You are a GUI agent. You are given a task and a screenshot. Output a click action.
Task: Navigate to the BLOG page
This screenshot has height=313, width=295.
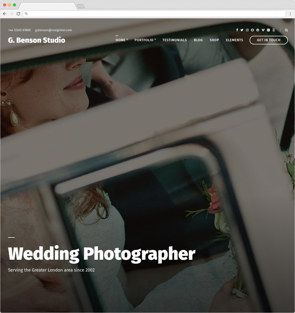198,40
